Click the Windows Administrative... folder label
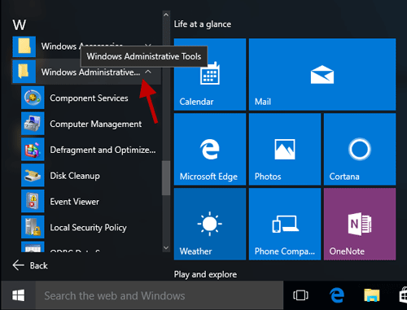 click(x=91, y=72)
